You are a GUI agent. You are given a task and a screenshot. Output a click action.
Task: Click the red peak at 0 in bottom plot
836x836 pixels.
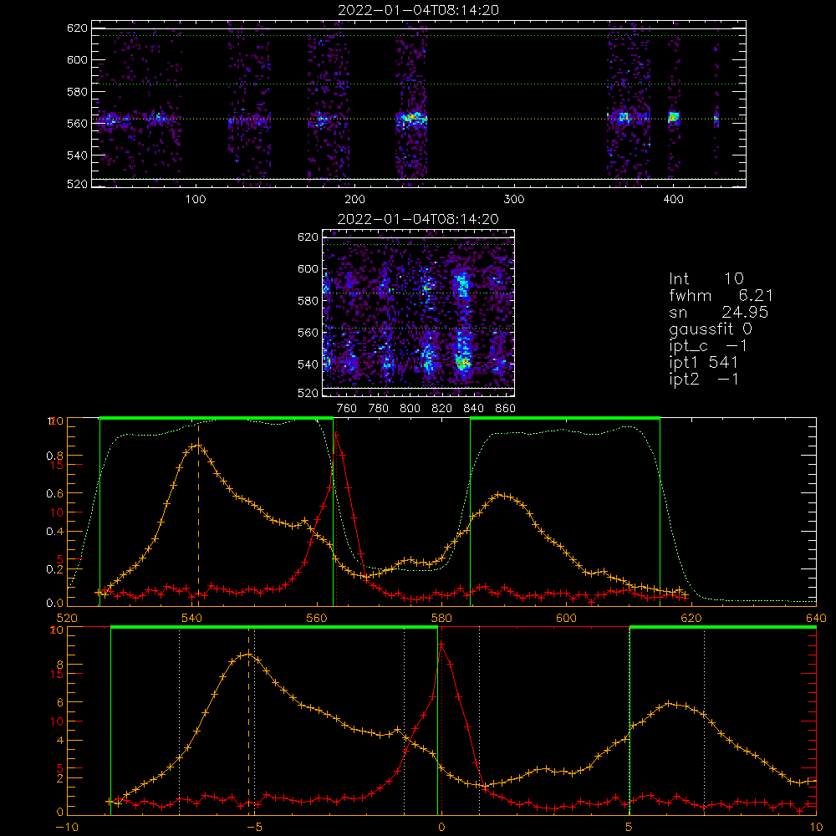point(441,645)
